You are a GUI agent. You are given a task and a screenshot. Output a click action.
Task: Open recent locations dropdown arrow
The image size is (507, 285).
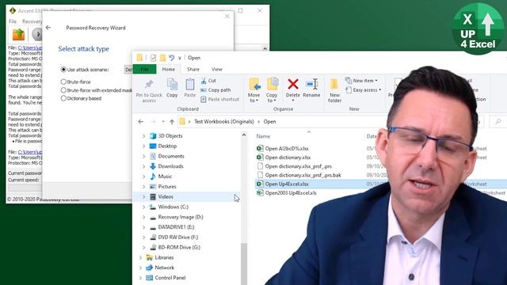click(x=163, y=122)
